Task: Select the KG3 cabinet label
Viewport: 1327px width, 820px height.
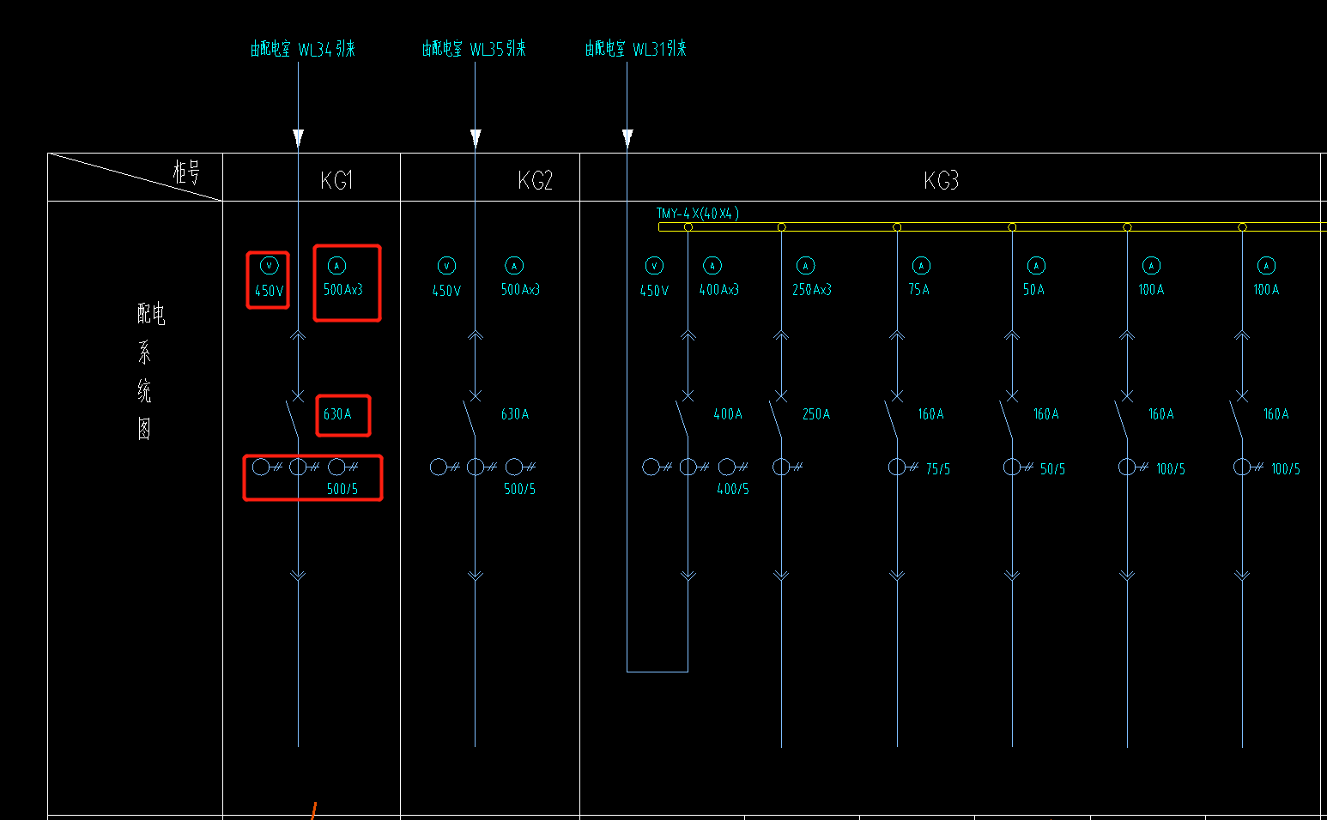Action: click(941, 180)
